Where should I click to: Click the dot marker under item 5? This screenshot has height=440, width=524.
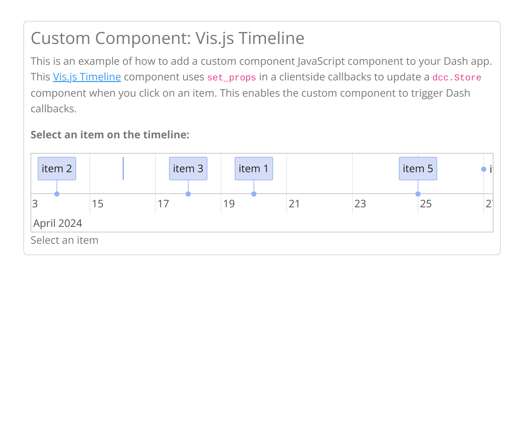pyautogui.click(x=418, y=194)
